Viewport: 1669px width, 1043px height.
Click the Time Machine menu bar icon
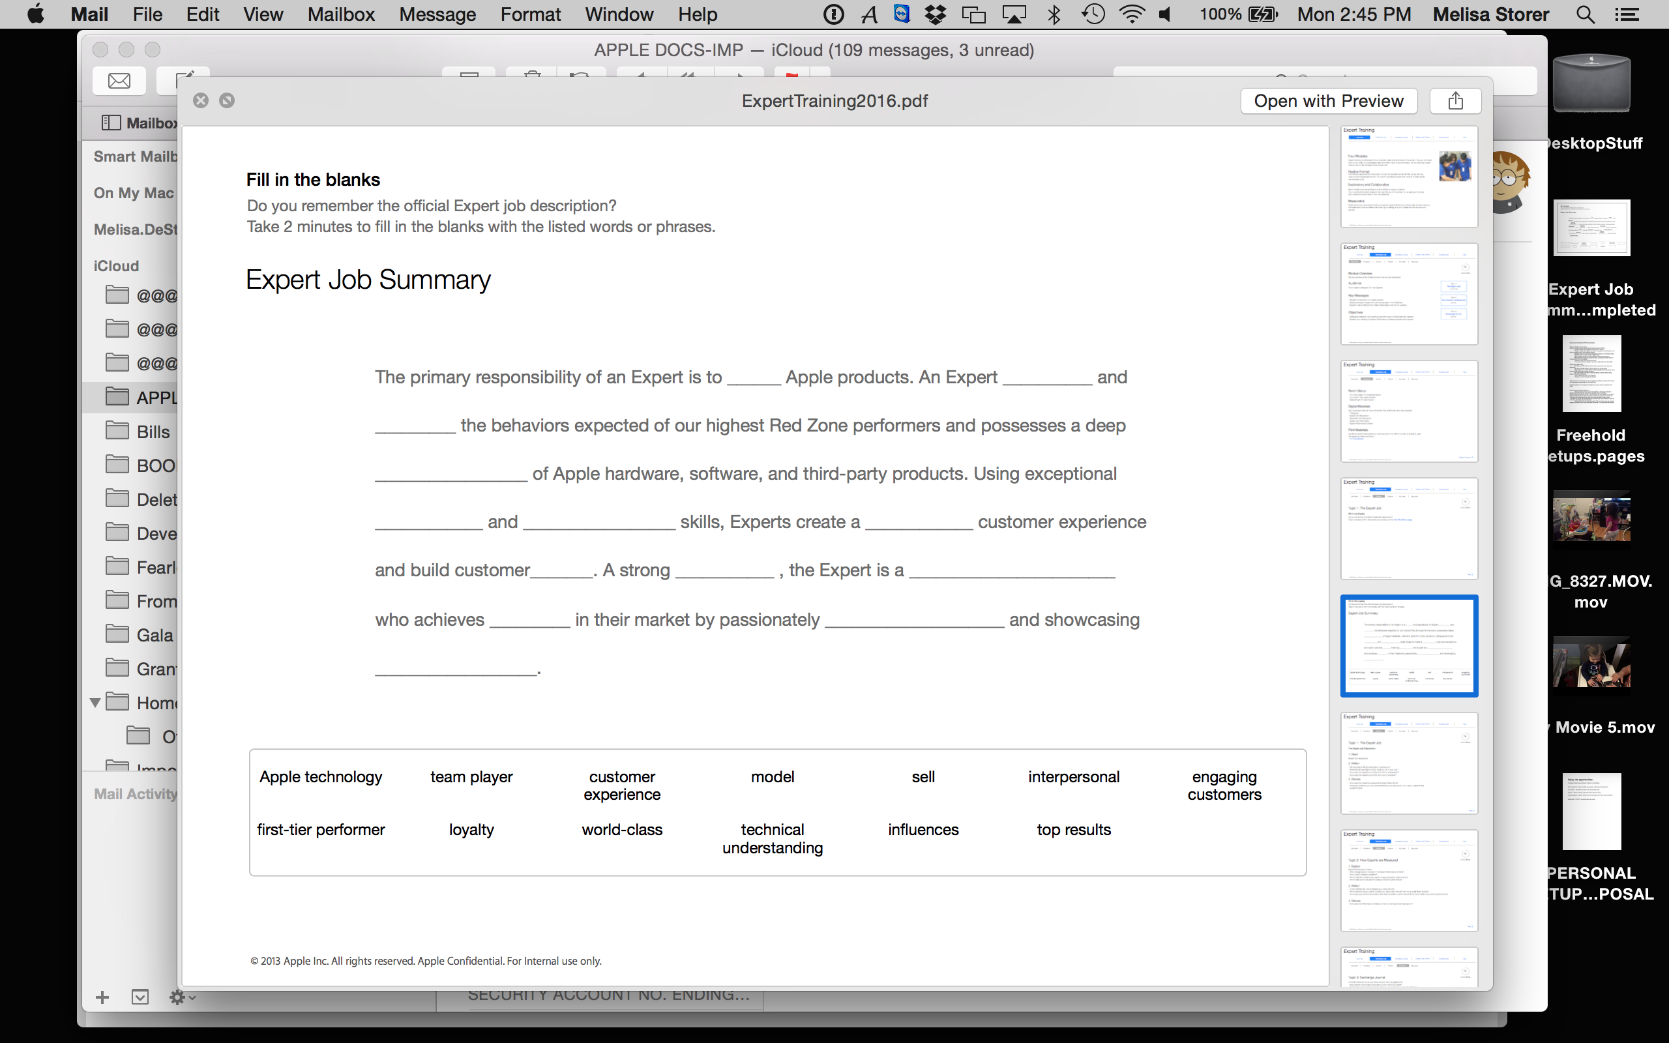[x=1093, y=14]
